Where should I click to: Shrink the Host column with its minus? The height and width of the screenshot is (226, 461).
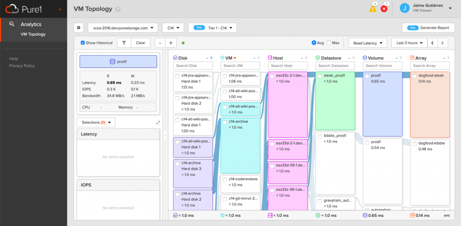[301, 58]
